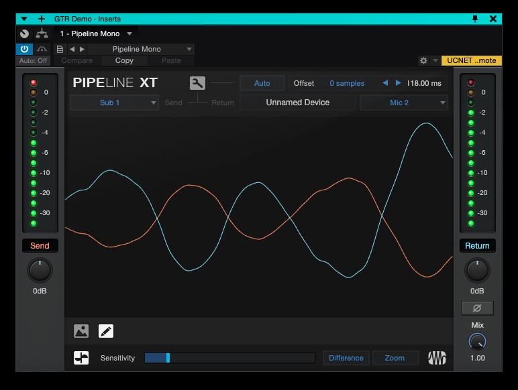Image resolution: width=518 pixels, height=390 pixels.
Task: Click the wrench setup tool icon
Action: 197,83
